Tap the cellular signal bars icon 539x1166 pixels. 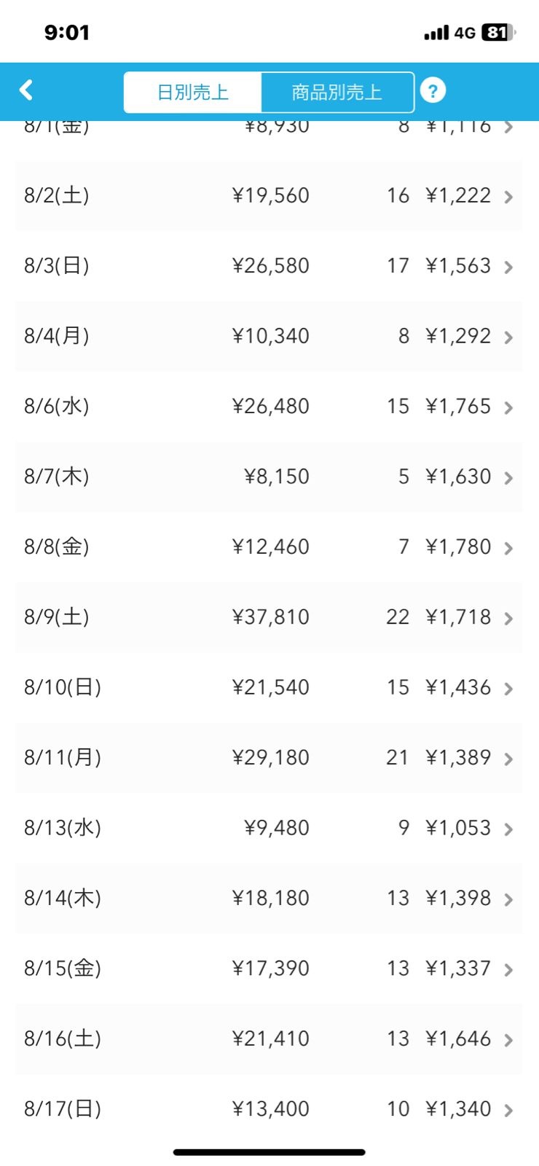pos(436,34)
